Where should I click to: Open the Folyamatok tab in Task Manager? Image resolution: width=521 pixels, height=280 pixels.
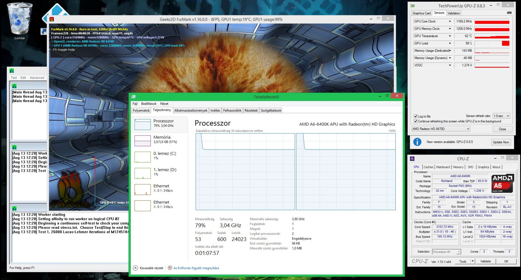[141, 111]
